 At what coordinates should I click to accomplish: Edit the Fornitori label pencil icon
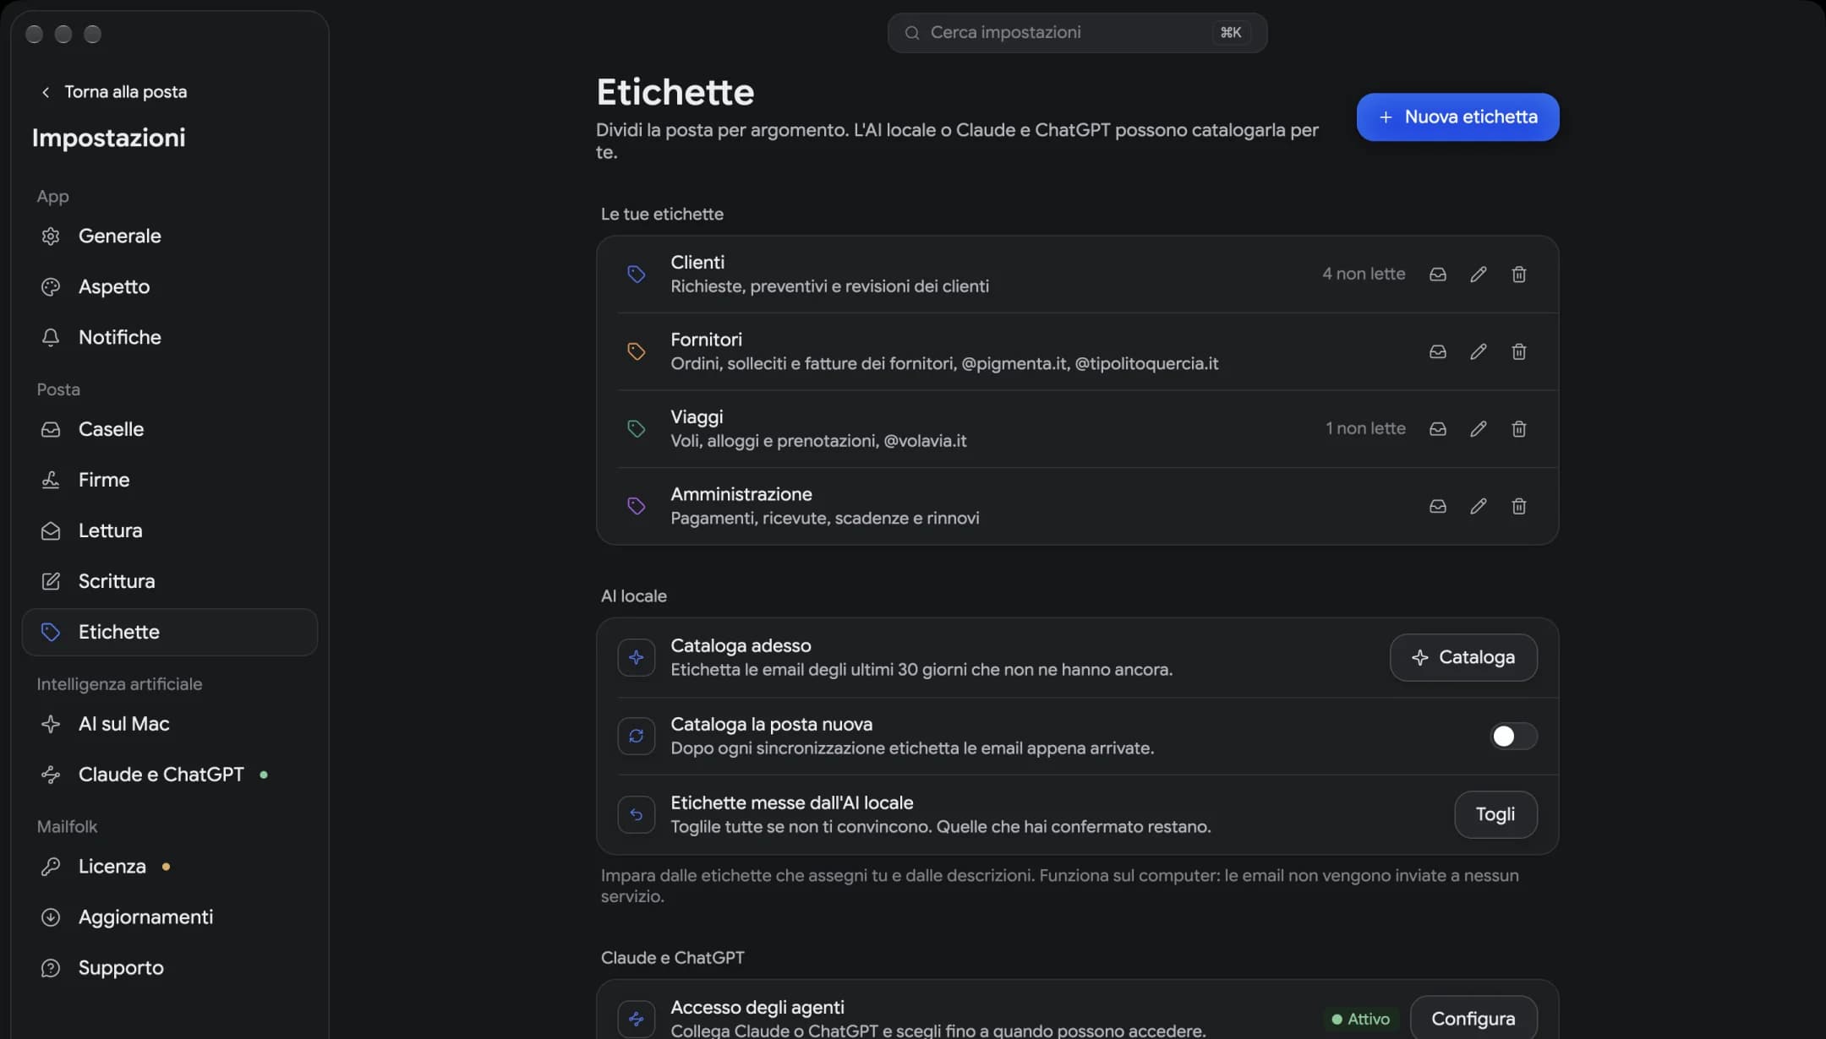pyautogui.click(x=1478, y=351)
